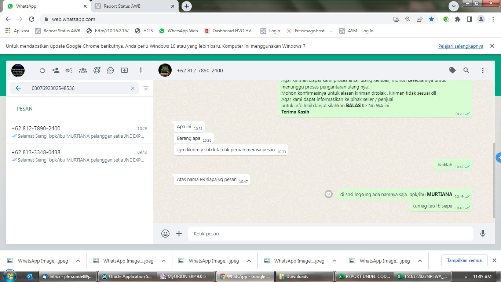
Task: Open the Chrome three-dot menu
Action: coord(493,19)
